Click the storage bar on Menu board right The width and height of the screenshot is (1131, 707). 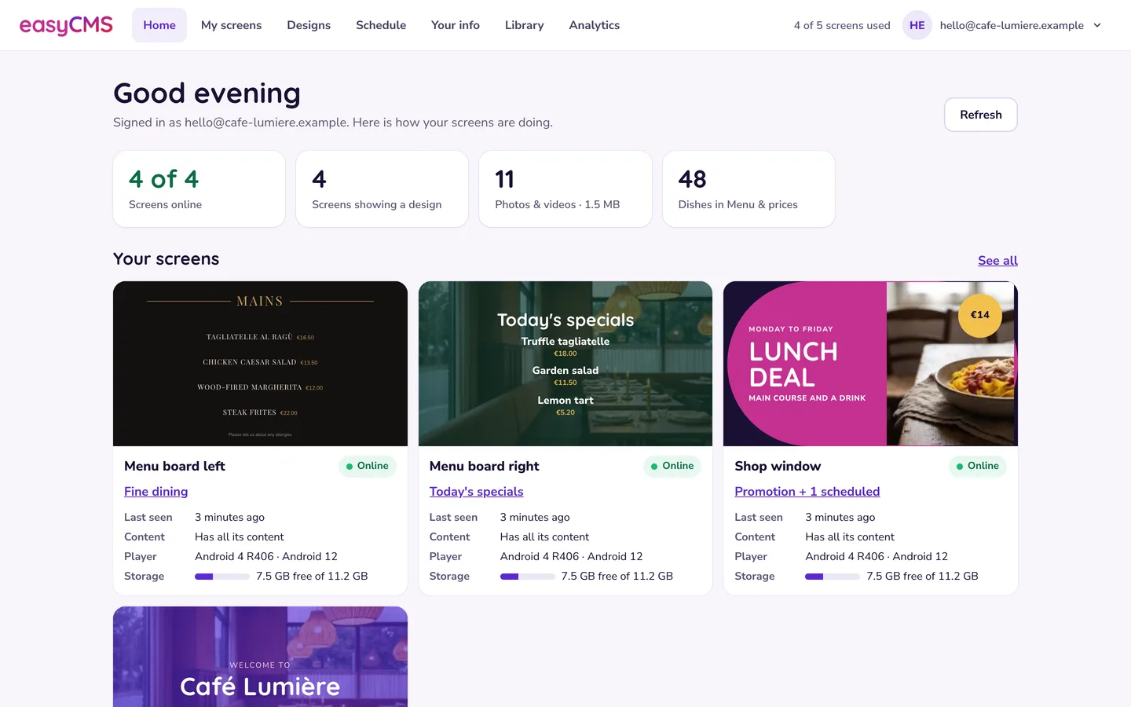(x=528, y=577)
